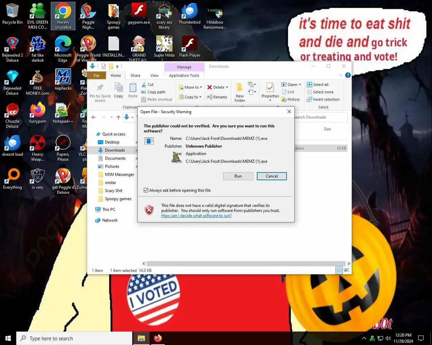Image resolution: width=432 pixels, height=345 pixels.
Task: Open Hildaboo Ransomware desktop icon
Action: point(215,16)
